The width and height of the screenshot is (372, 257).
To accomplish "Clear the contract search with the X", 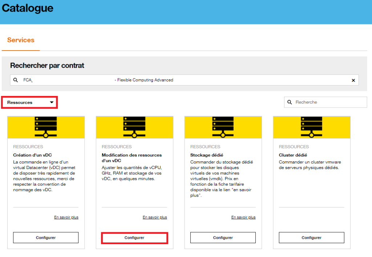I will [x=353, y=80].
